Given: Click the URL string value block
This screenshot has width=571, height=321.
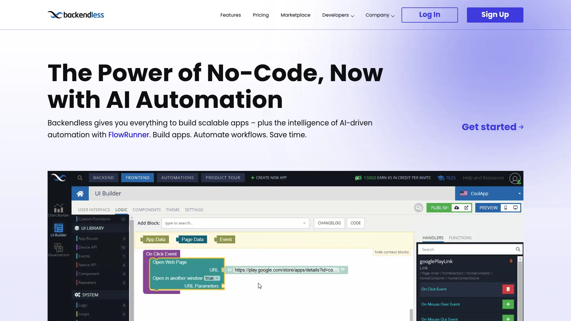Looking at the screenshot, I should [286, 270].
